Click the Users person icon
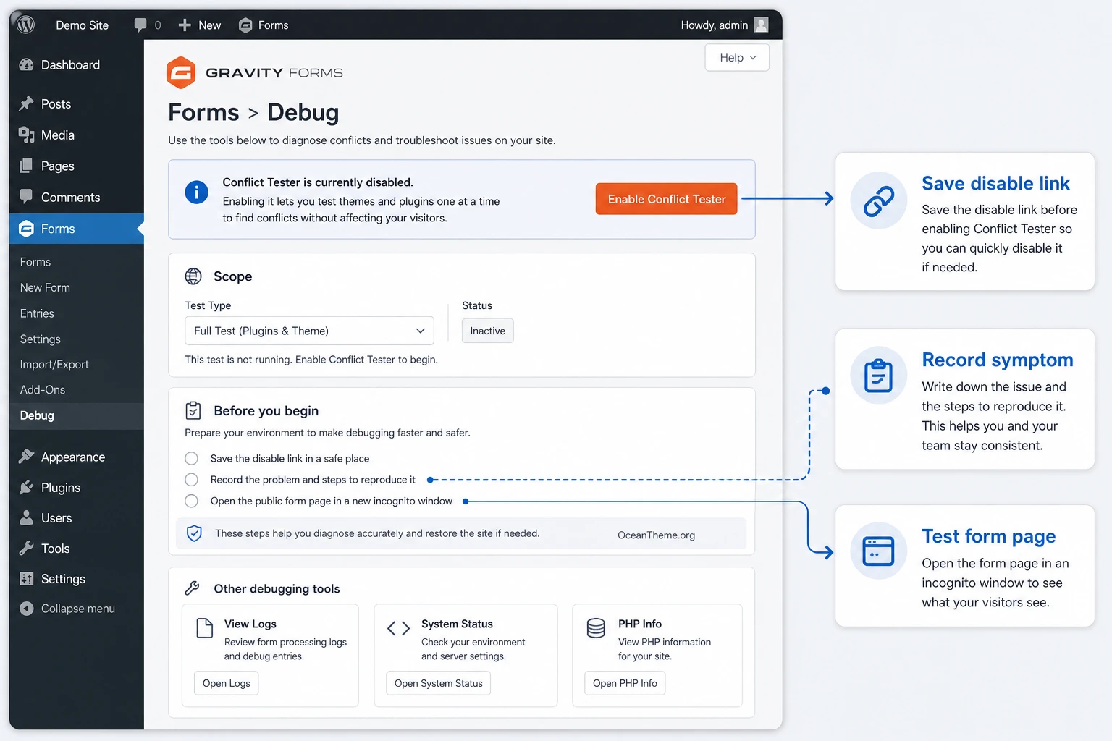This screenshot has height=741, width=1112. (x=27, y=517)
